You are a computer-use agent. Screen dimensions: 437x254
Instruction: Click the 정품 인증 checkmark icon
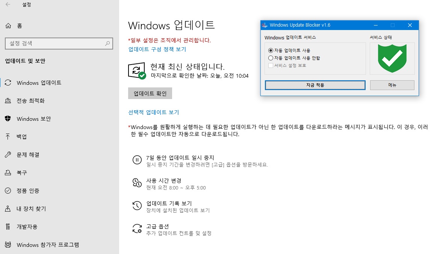[x=8, y=191]
